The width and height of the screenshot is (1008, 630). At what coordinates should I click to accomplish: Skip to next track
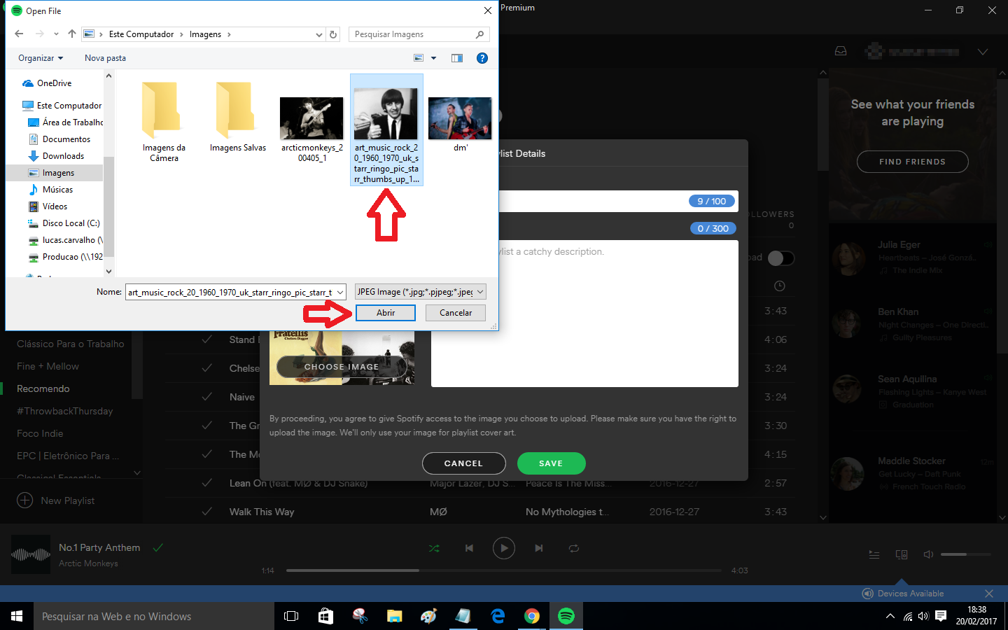click(x=538, y=548)
